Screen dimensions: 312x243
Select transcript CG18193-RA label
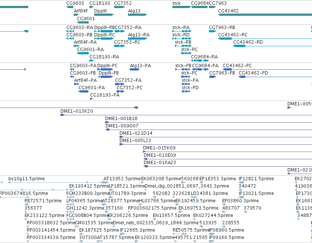(x=104, y=57)
